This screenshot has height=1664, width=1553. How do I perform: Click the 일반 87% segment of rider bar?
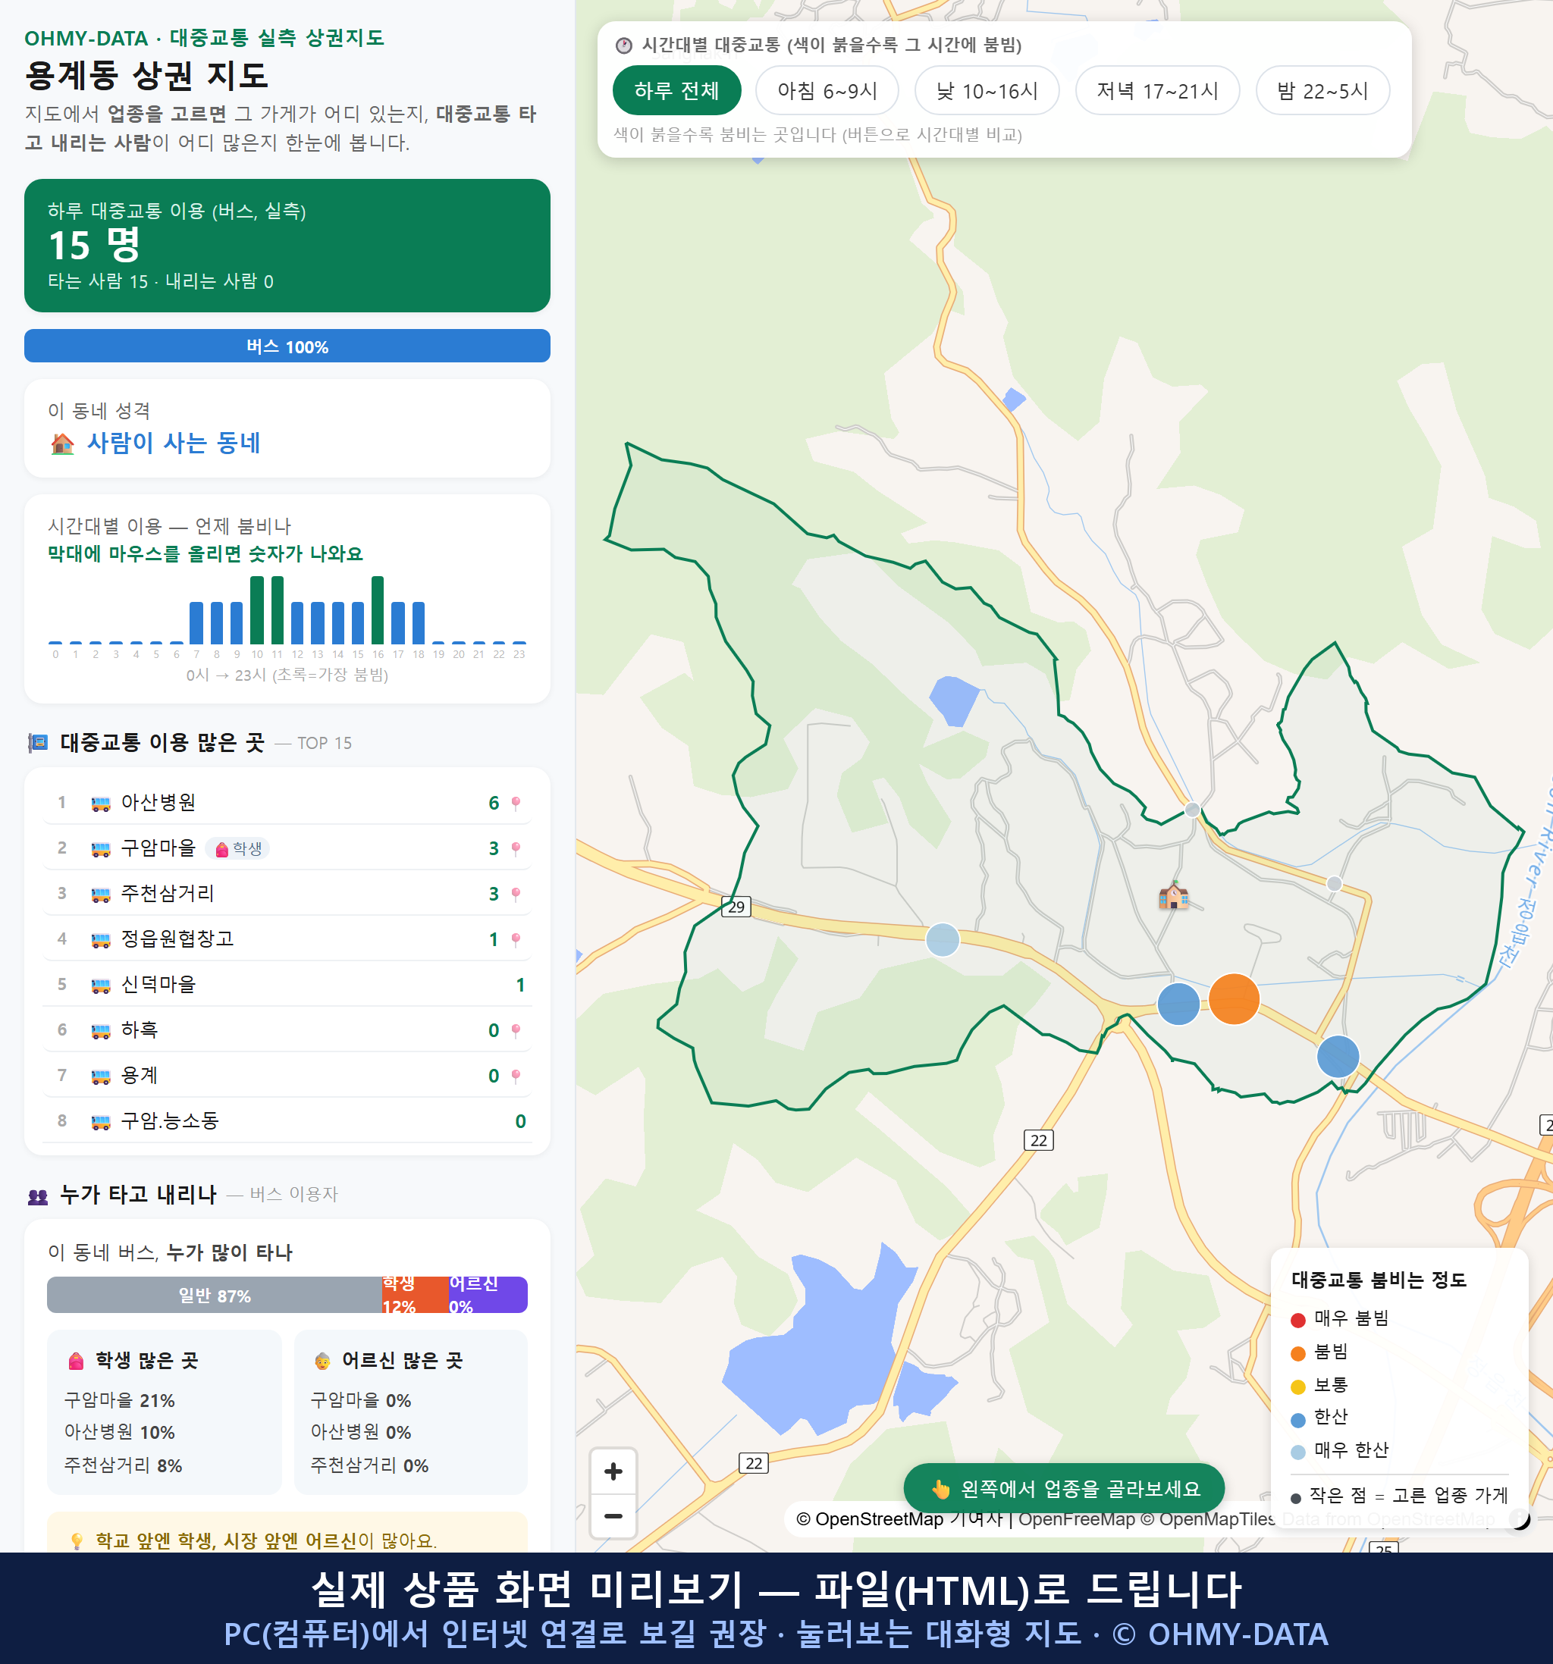[x=215, y=1295]
